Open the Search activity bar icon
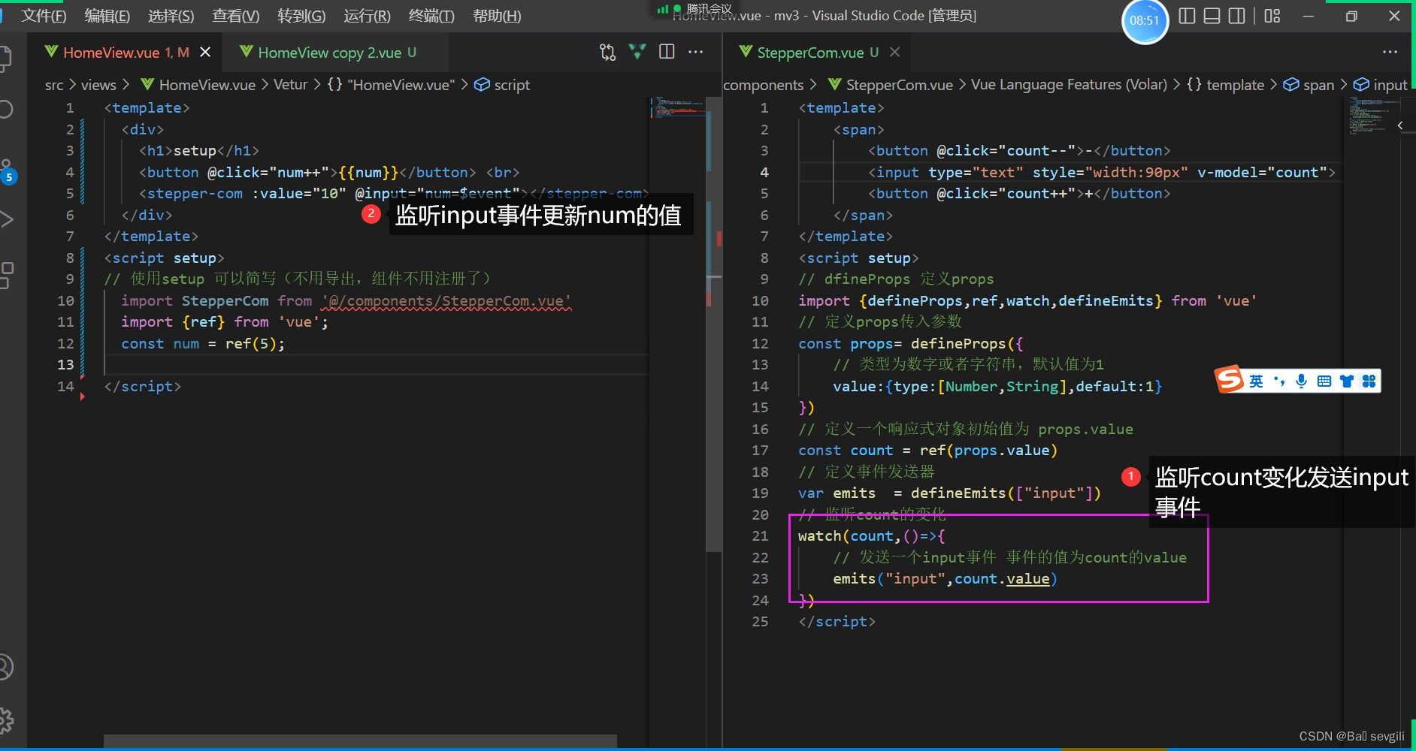The width and height of the screenshot is (1416, 751). (x=6, y=110)
